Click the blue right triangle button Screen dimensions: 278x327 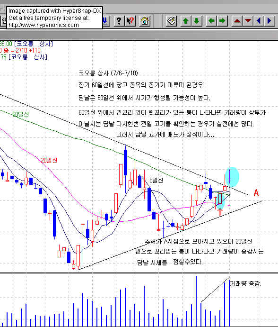point(269,21)
